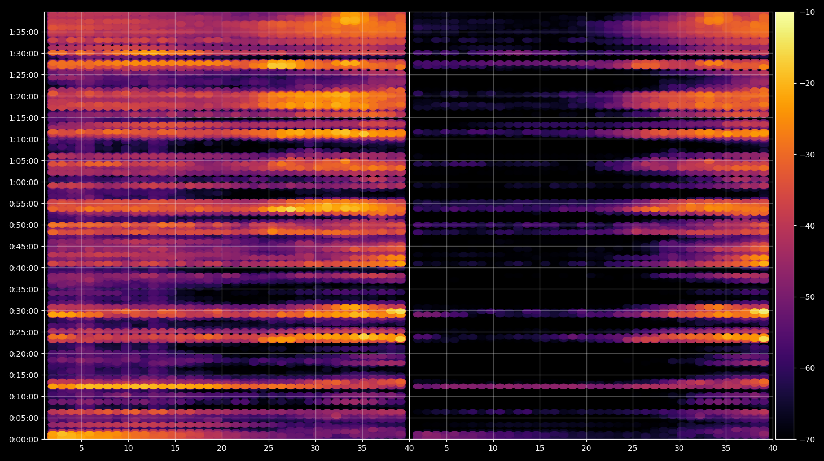Click the 1:35:00 time axis label
824x461 pixels.
point(24,32)
